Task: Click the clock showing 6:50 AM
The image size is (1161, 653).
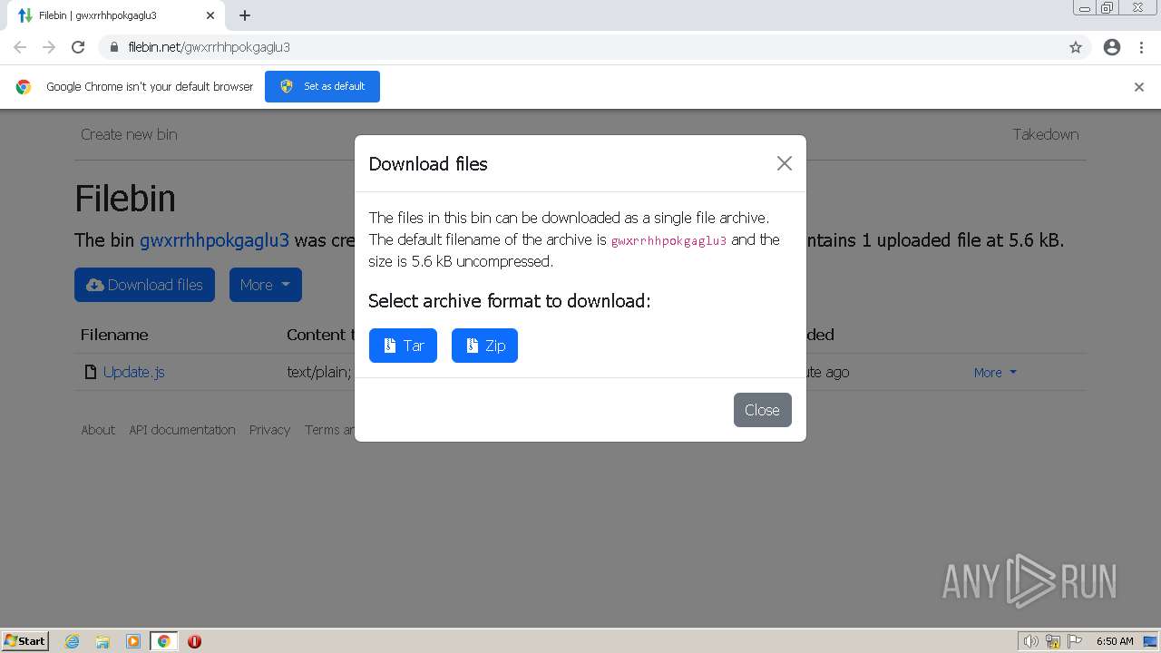Action: click(1115, 641)
